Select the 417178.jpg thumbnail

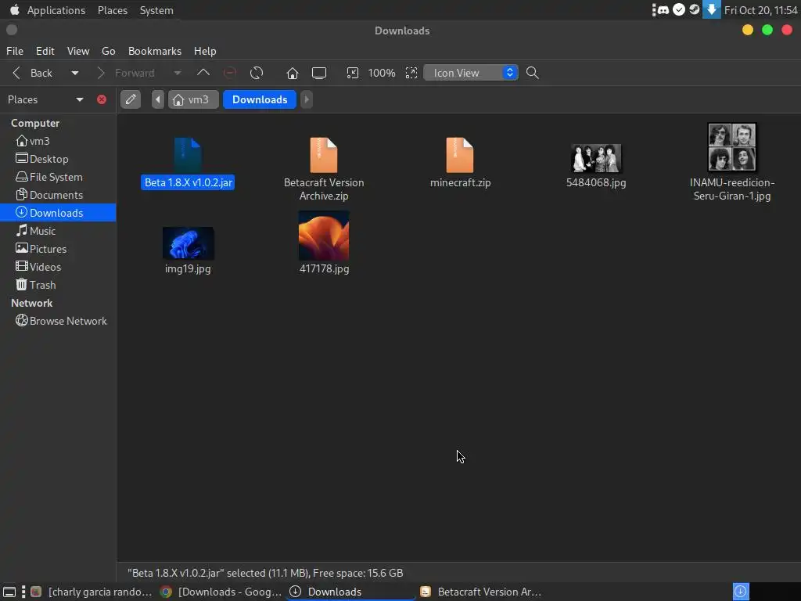click(x=324, y=236)
